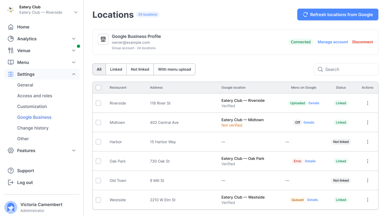The width and height of the screenshot is (387, 216).
Task: Refresh locations from Google
Action: click(338, 15)
